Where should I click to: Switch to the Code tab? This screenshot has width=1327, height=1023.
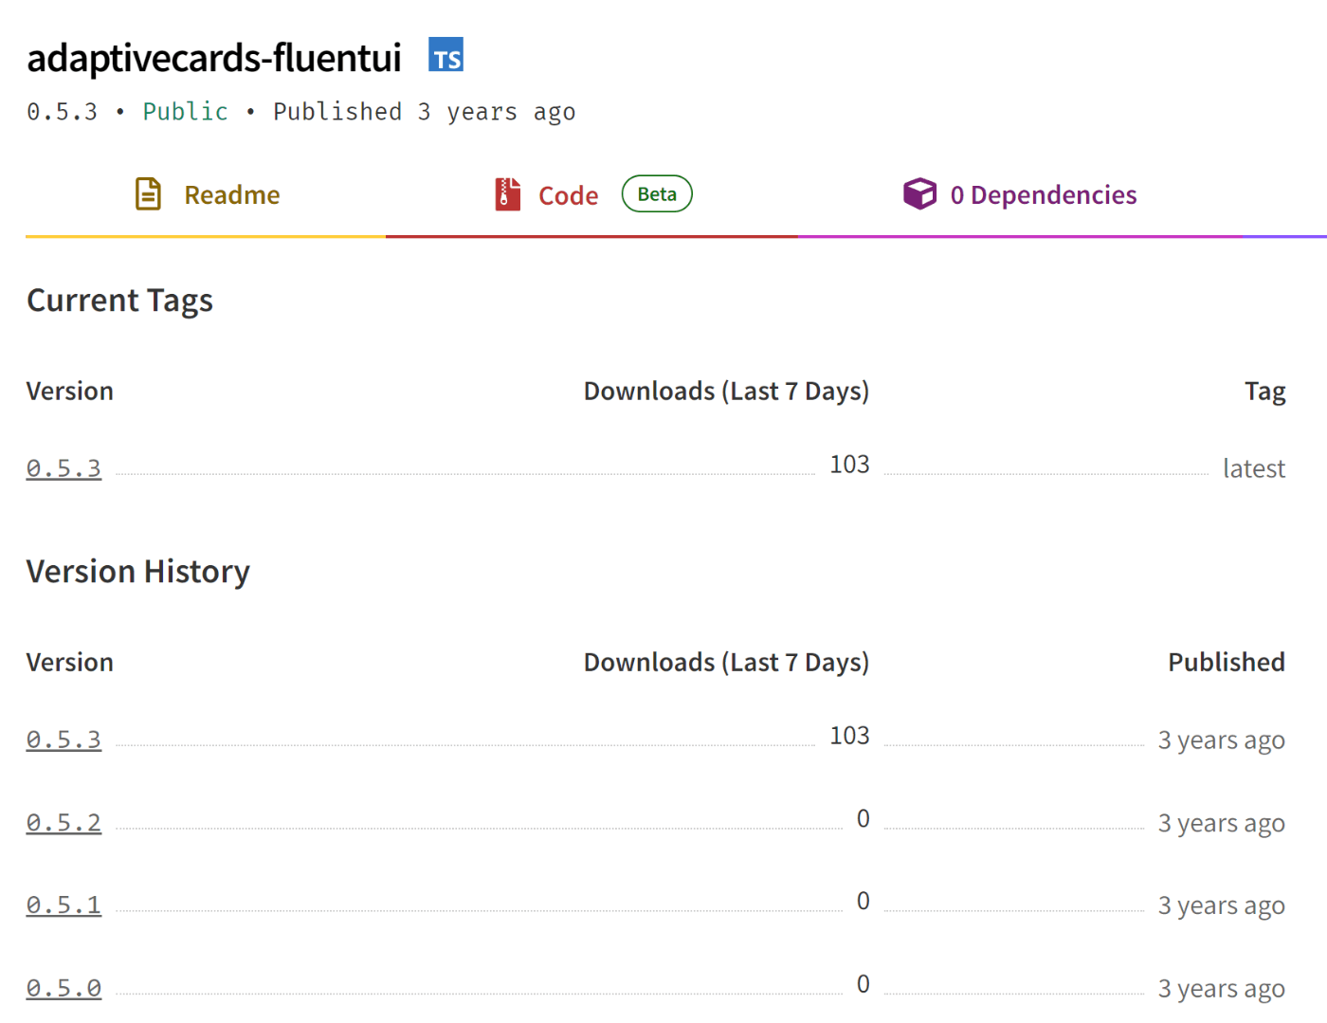click(568, 196)
